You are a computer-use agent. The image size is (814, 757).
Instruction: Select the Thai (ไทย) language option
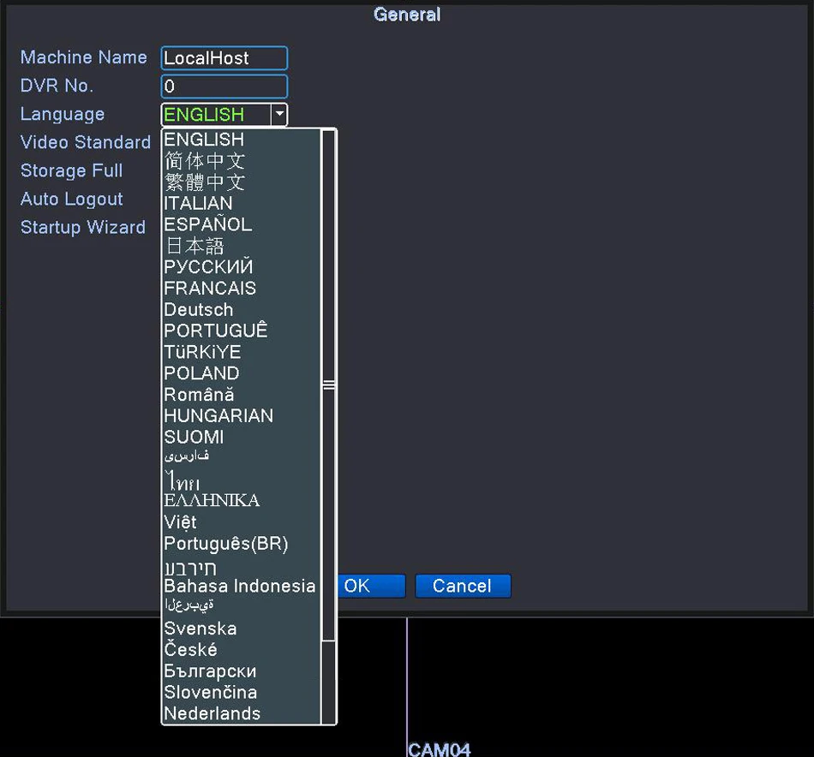pos(242,480)
